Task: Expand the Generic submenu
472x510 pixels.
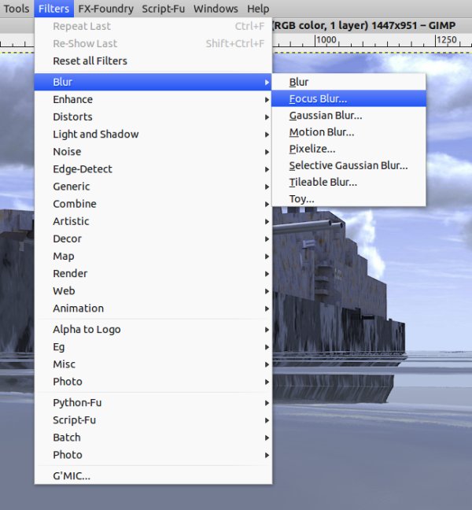Action: 153,187
